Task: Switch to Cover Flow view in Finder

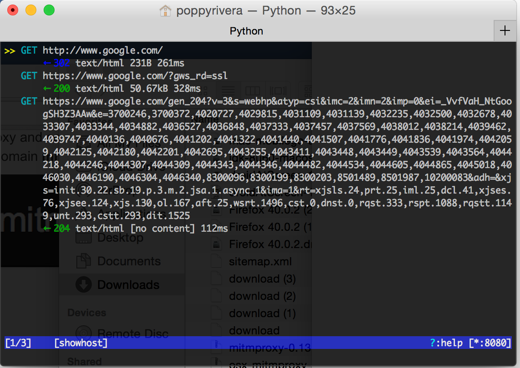Action: (x=278, y=90)
